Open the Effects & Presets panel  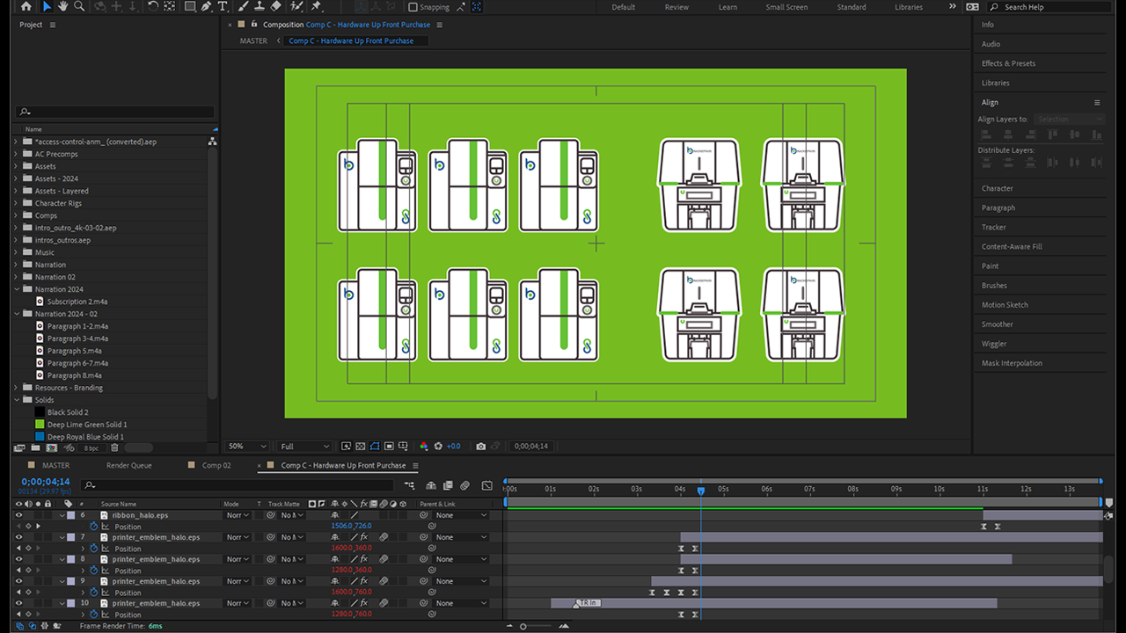click(1008, 63)
